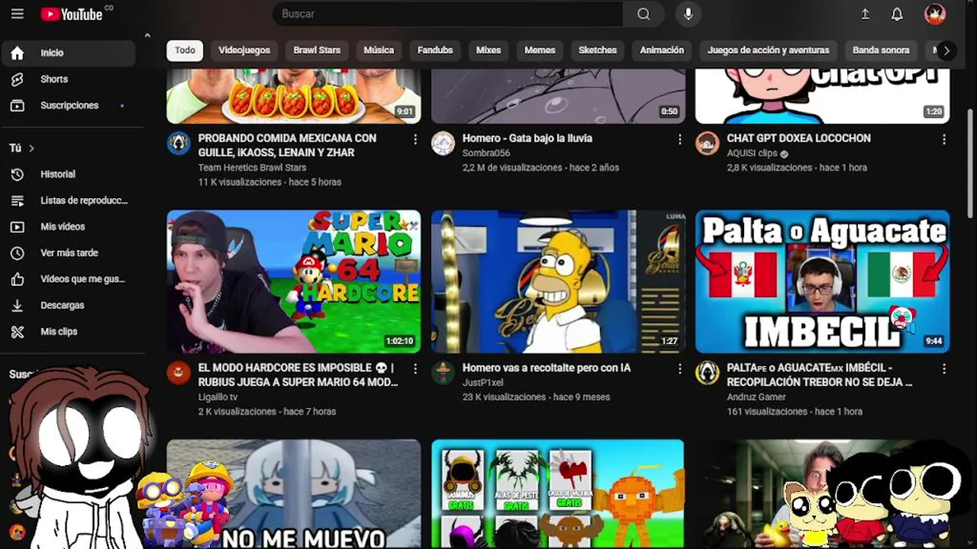Open options menu for PALTA o AGUACATE video

click(944, 368)
